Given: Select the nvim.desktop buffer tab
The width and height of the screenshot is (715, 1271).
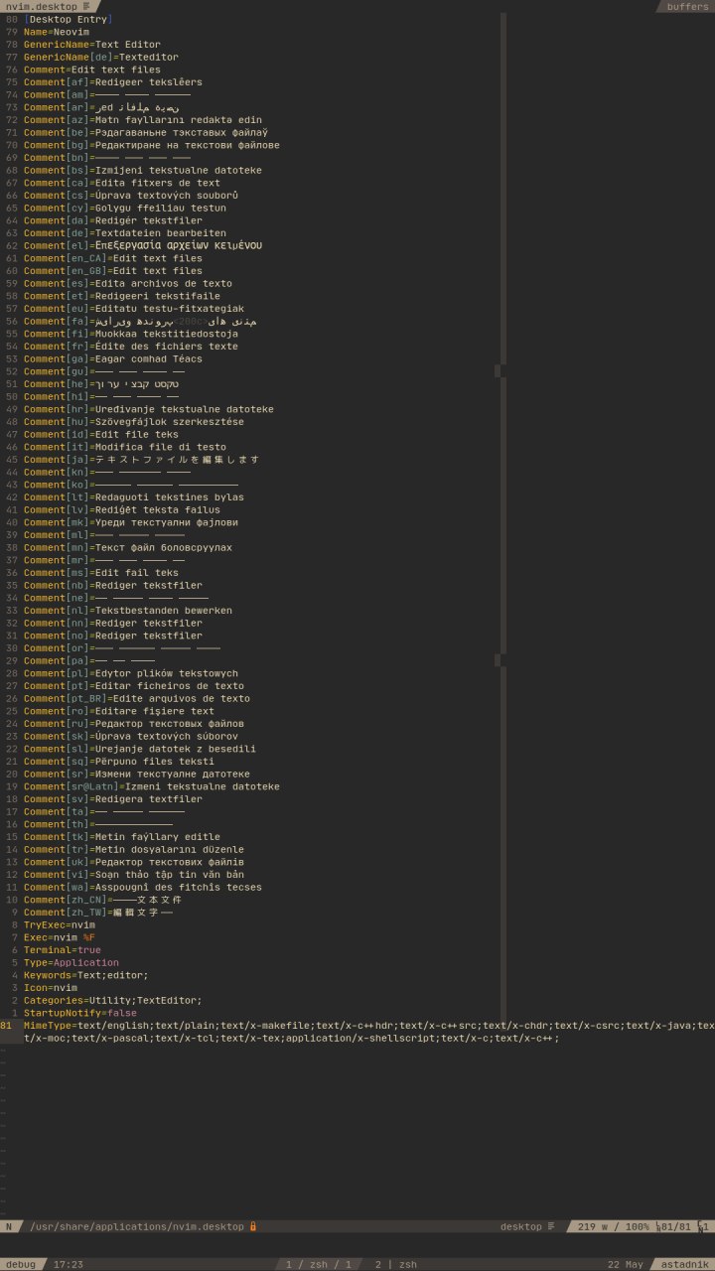Looking at the screenshot, I should 48,6.
